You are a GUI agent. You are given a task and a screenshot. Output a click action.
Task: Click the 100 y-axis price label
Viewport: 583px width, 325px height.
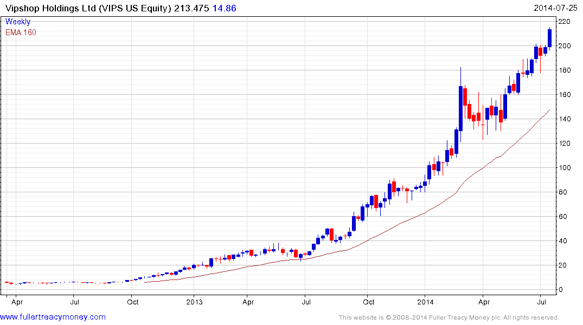coord(564,168)
